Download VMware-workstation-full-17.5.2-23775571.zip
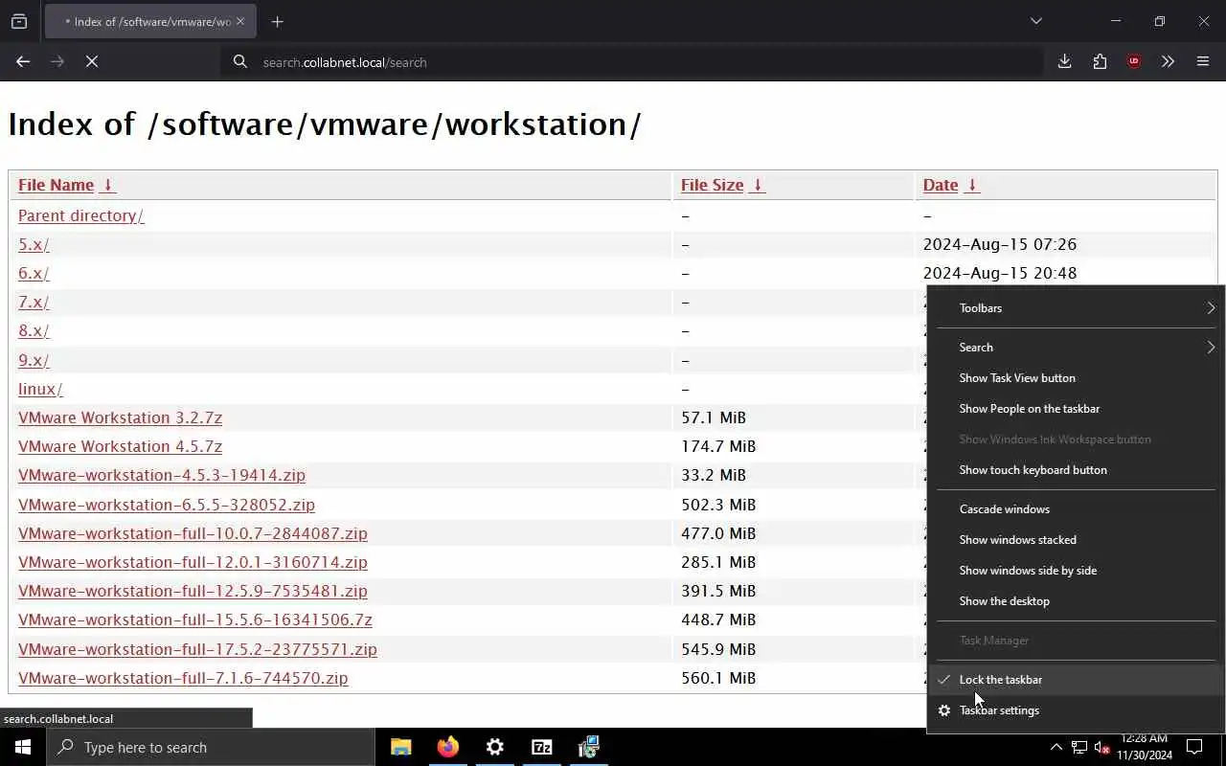This screenshot has height=766, width=1226. (197, 649)
